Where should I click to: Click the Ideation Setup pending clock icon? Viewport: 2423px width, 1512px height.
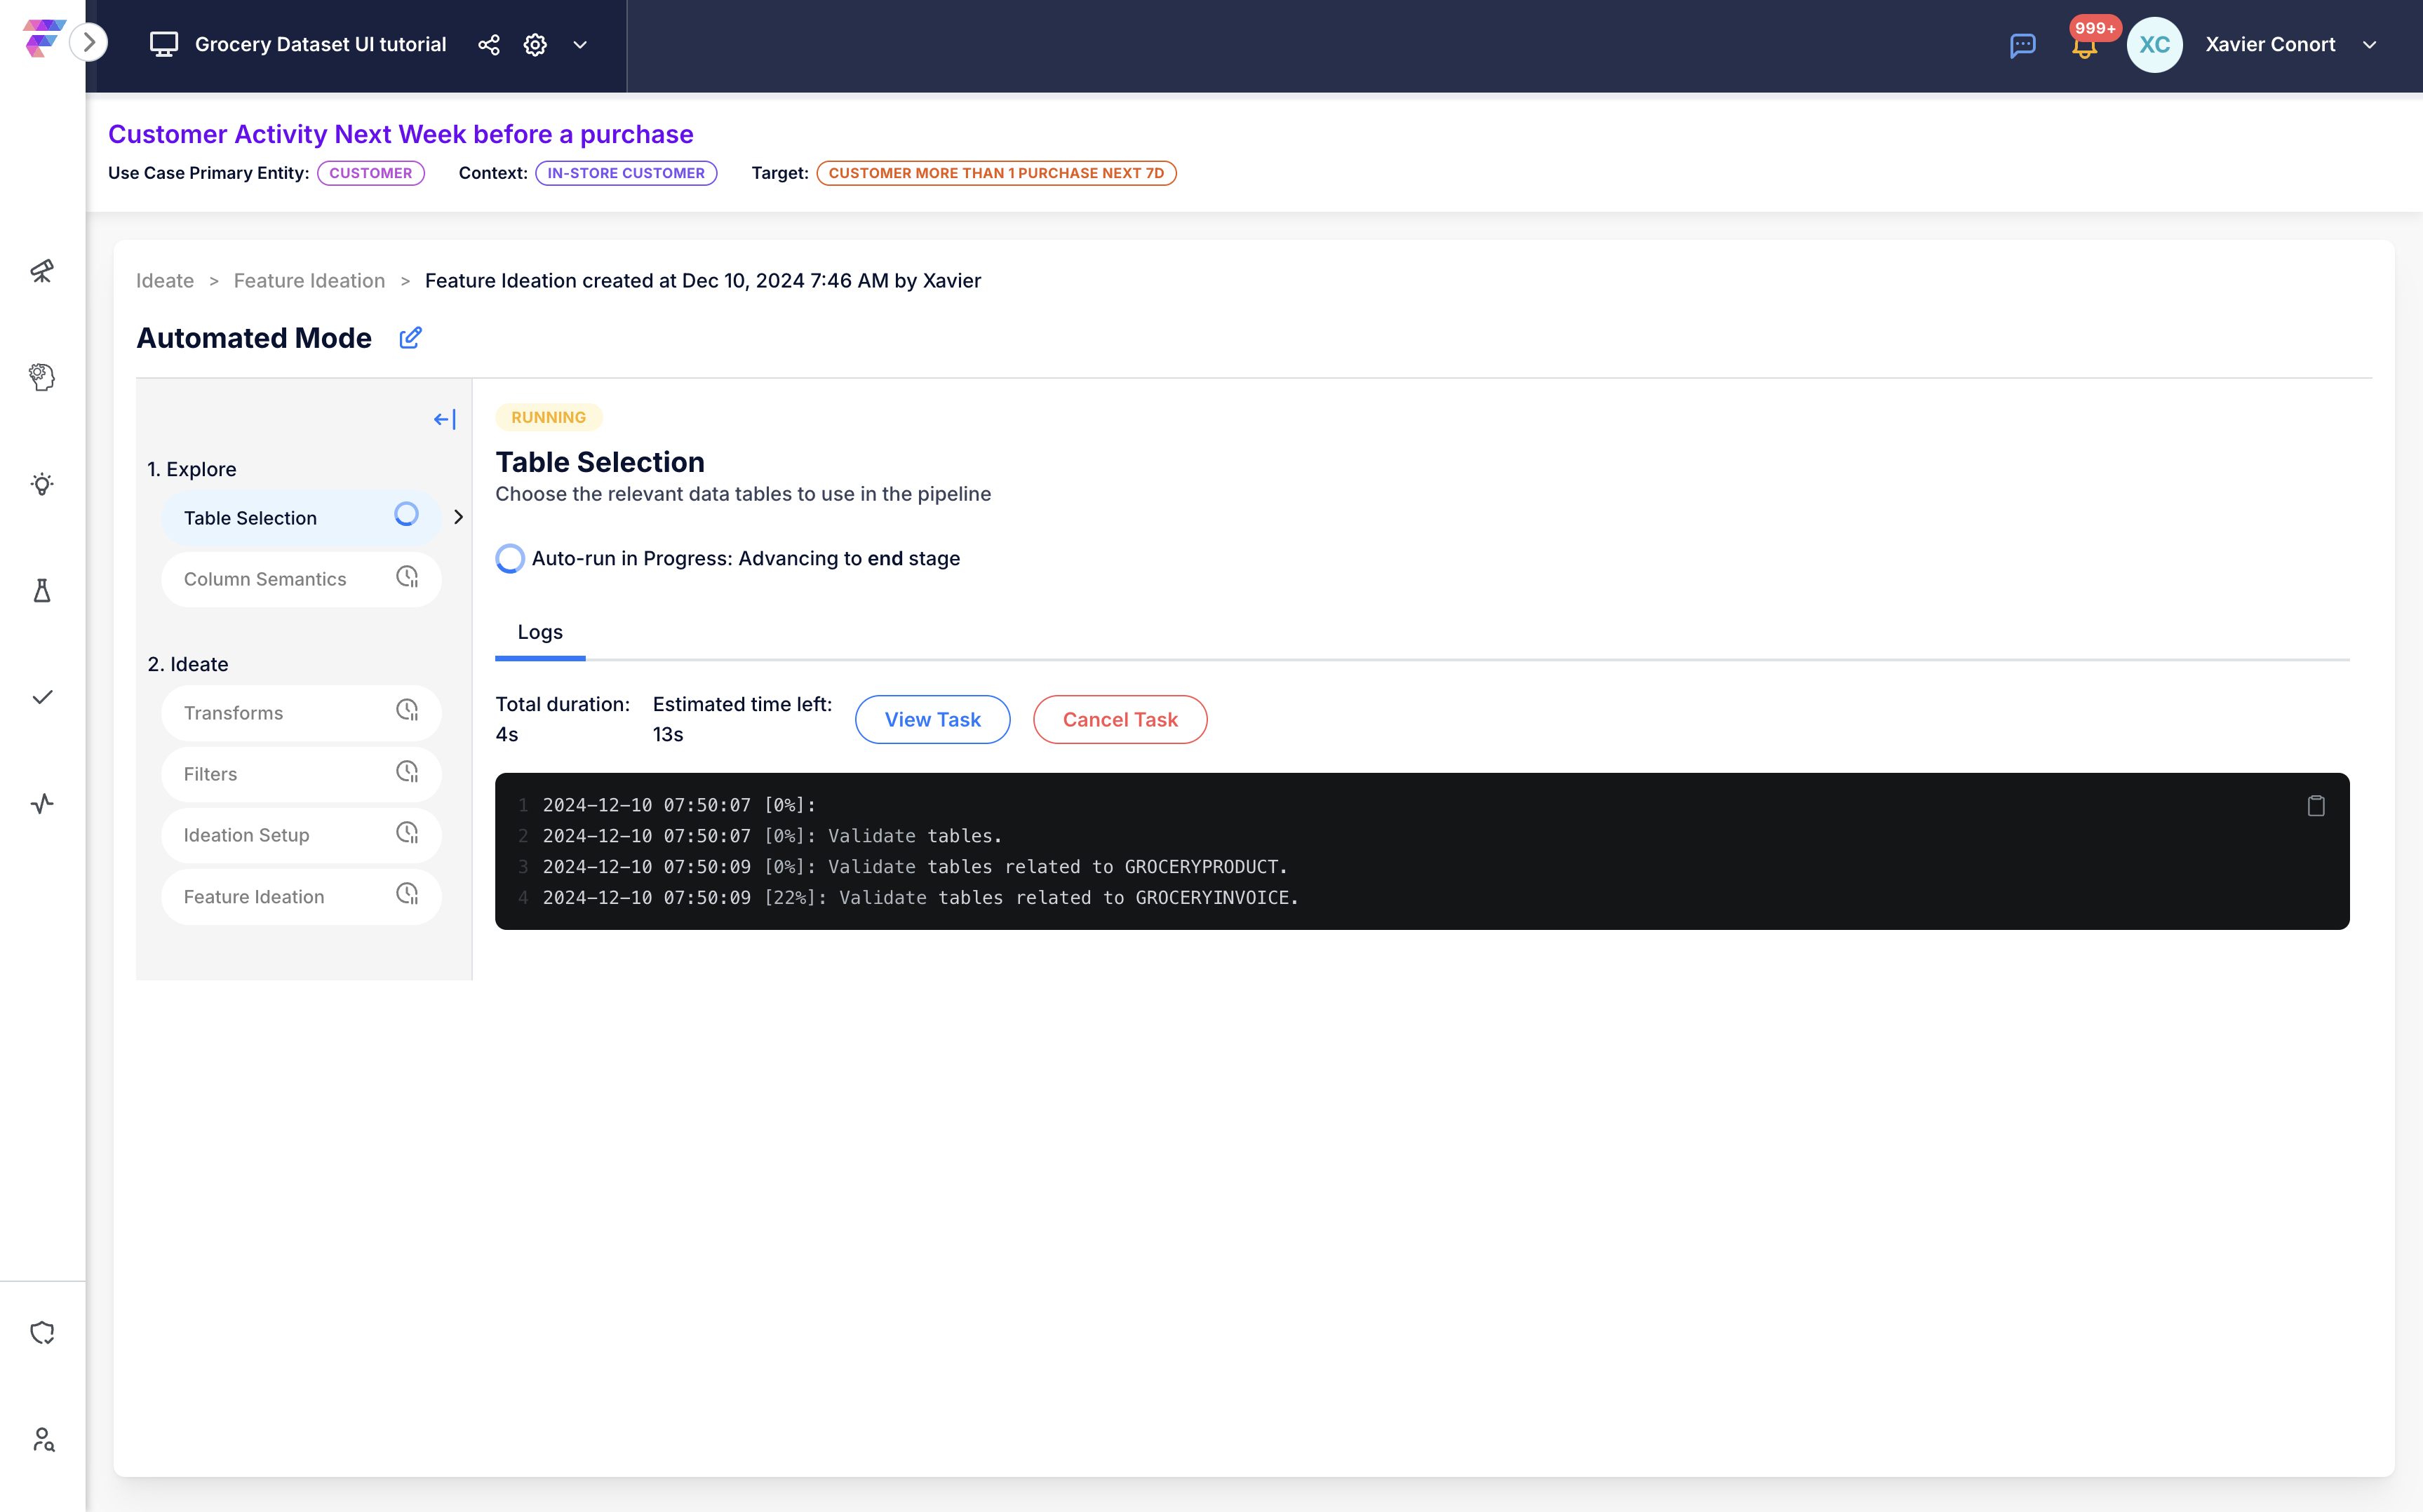pos(407,833)
